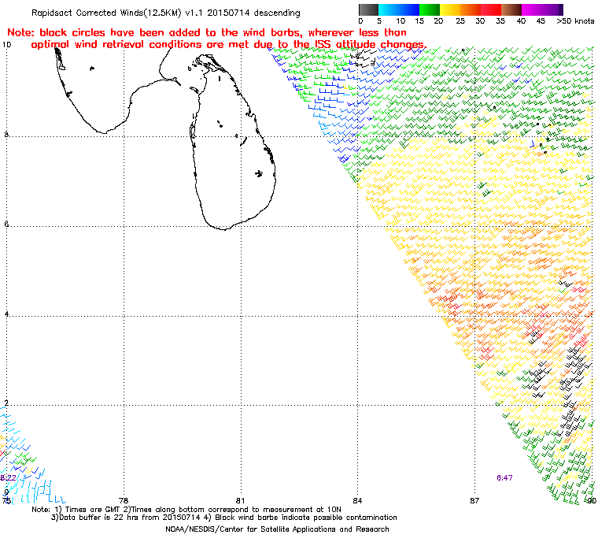This screenshot has height=542, width=598.
Task: Click legend tick label '25'
Action: pyautogui.click(x=460, y=21)
